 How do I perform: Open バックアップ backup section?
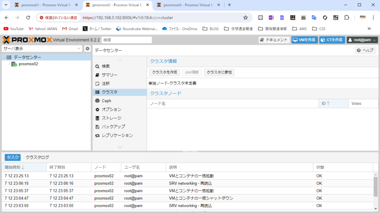point(113,126)
